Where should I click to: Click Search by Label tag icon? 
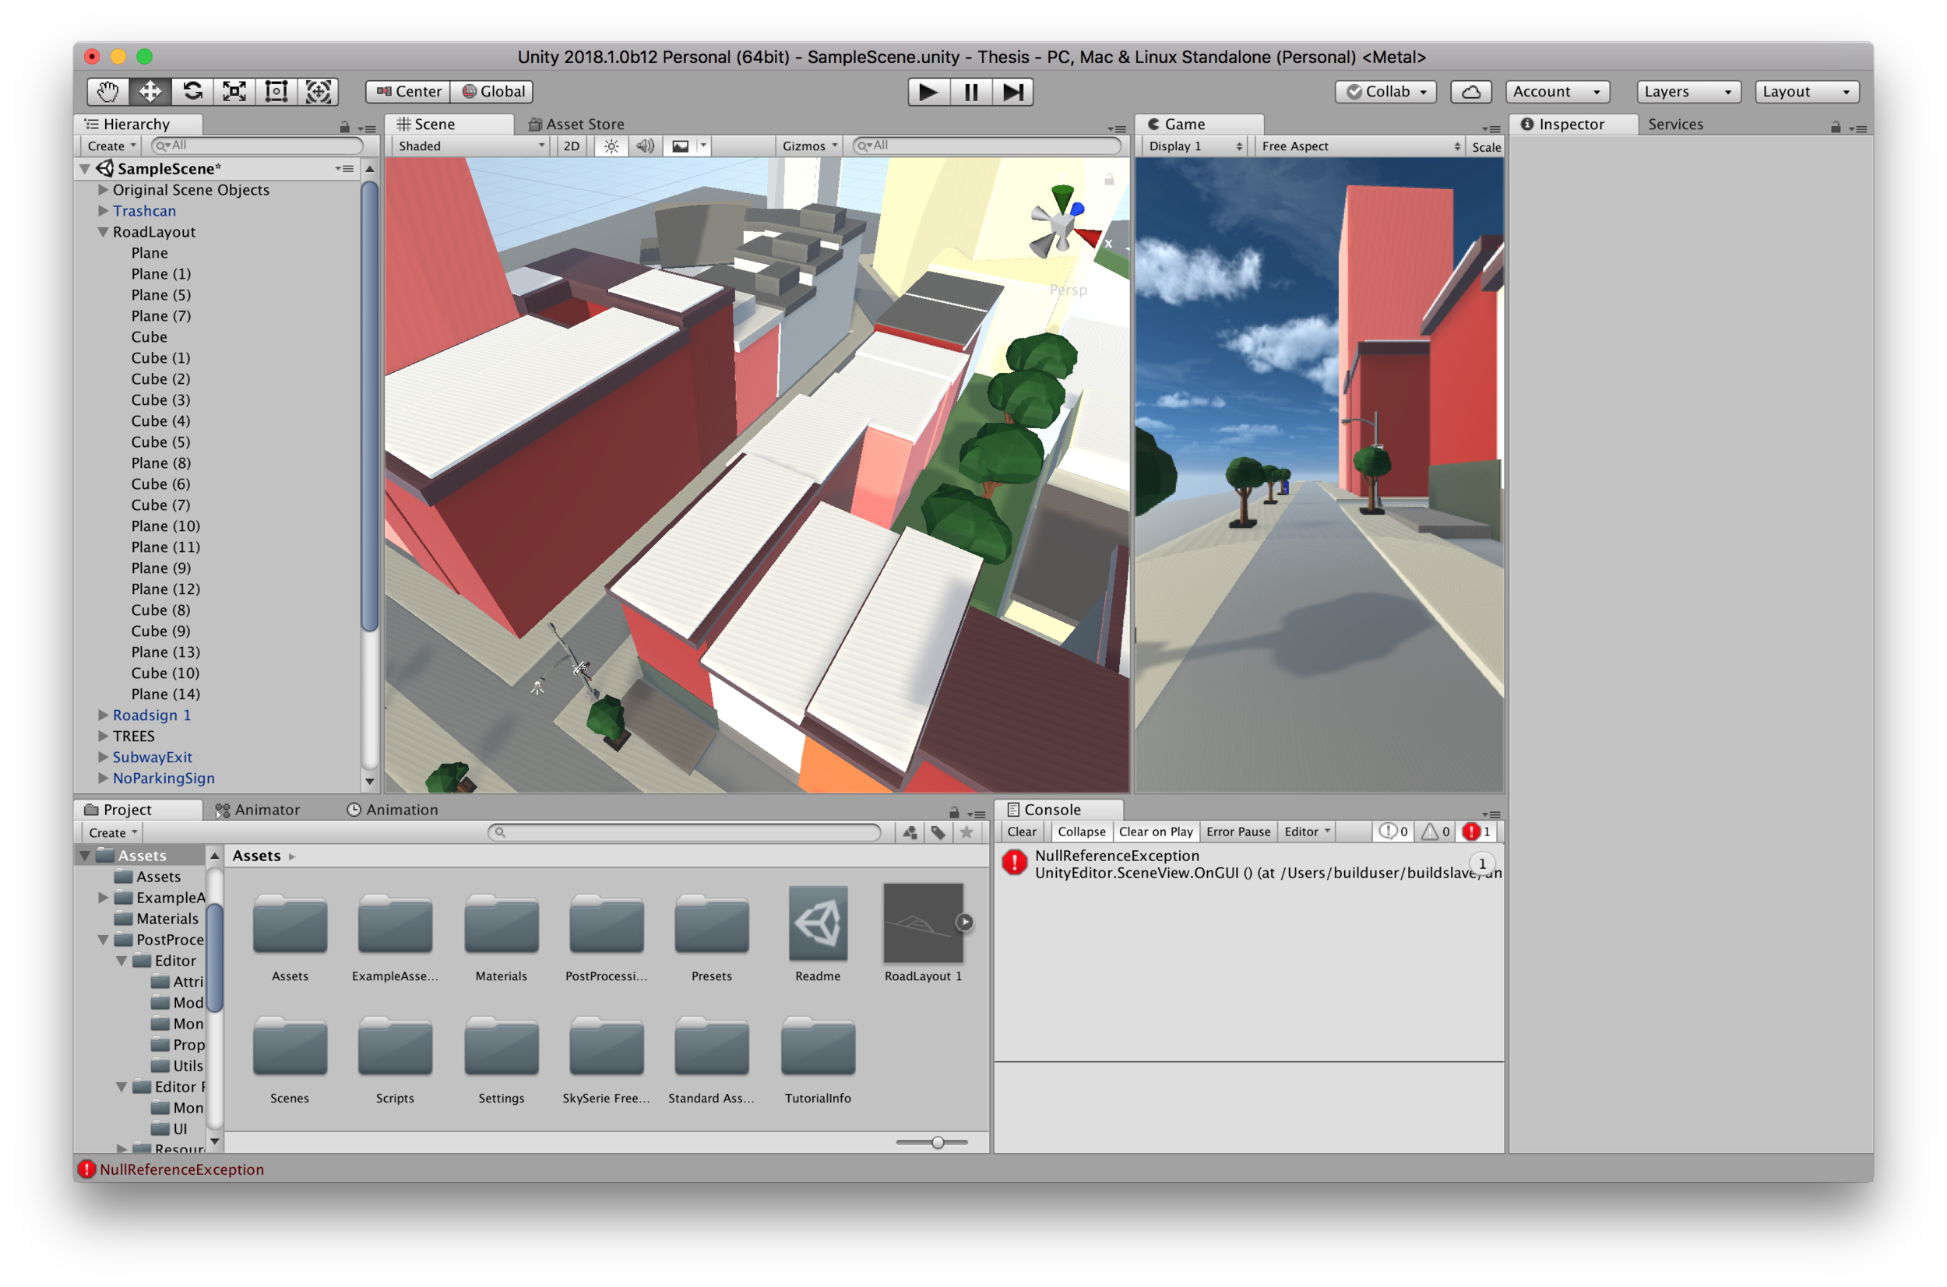point(938,832)
